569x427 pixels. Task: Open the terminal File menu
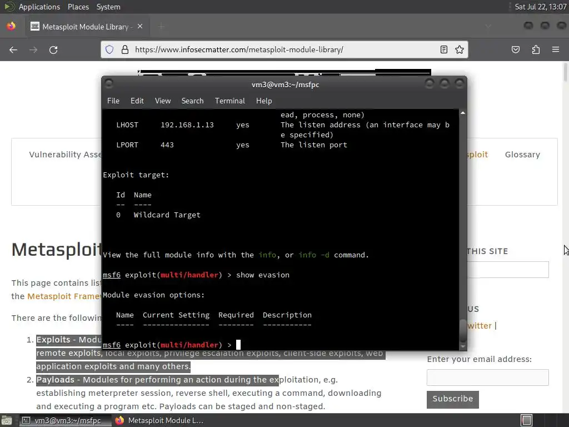(113, 101)
